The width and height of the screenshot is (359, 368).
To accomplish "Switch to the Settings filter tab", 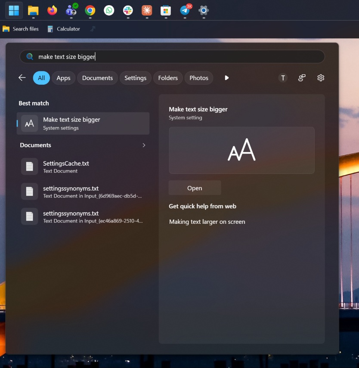I will pyautogui.click(x=136, y=78).
